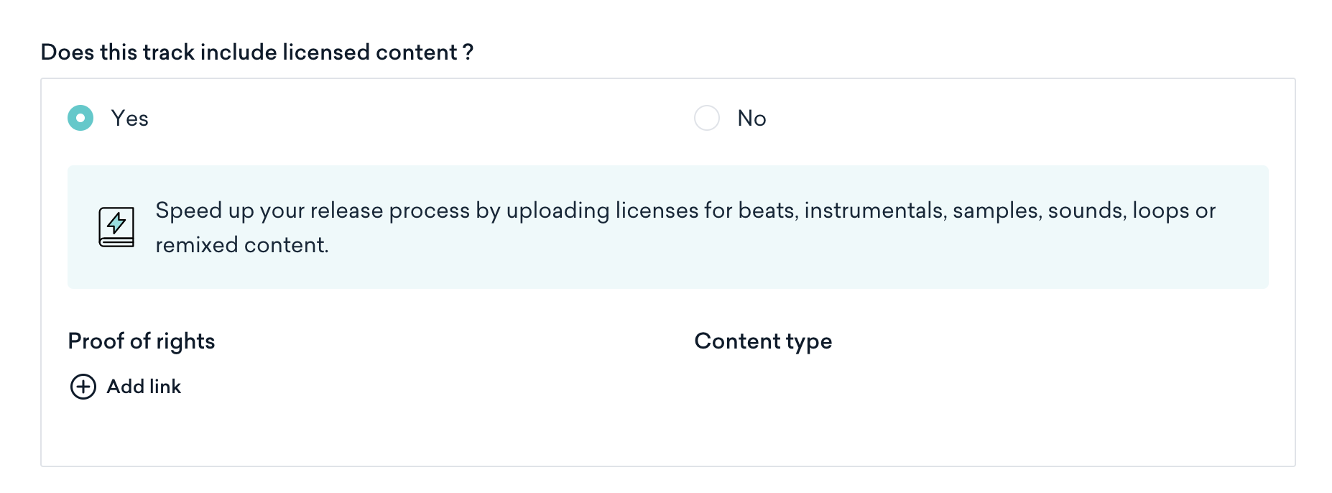Click the lightning bolt book icon
Screen dimensions: 1332x493
click(116, 227)
